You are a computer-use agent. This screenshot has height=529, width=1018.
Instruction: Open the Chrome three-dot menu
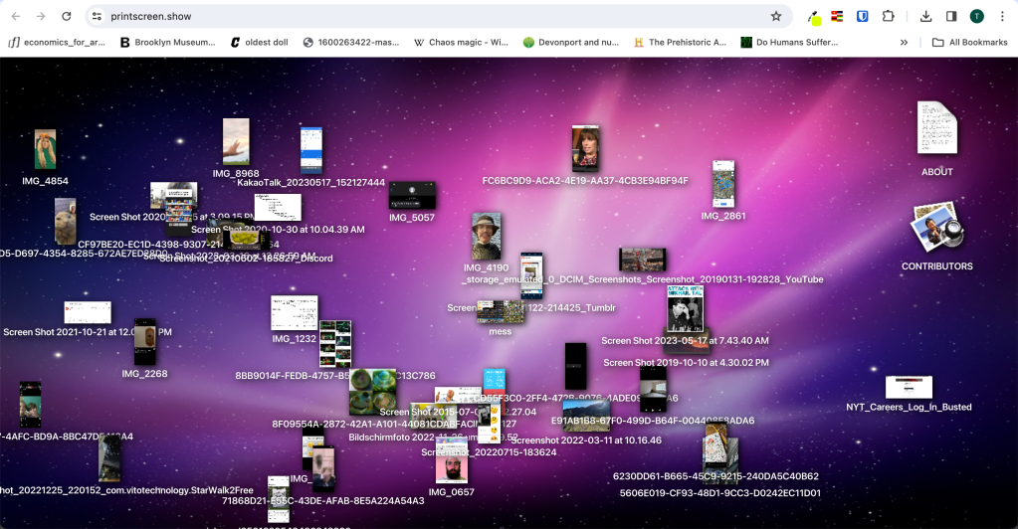click(1001, 17)
